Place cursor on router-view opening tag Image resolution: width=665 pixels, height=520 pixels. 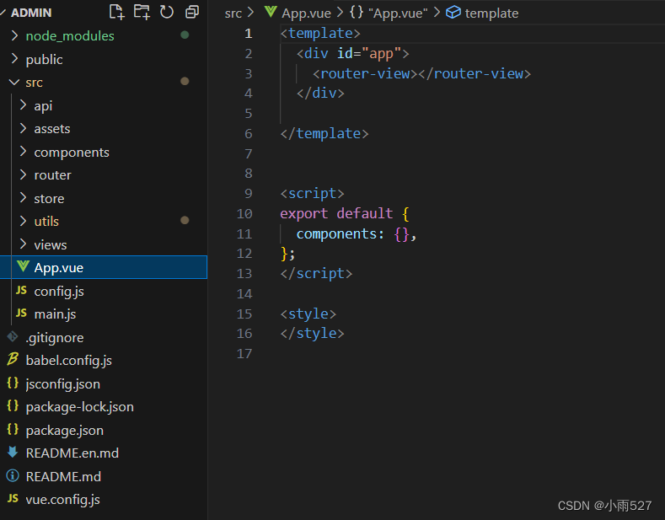pos(365,73)
